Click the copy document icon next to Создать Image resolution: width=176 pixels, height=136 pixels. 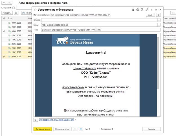[x=16, y=13]
